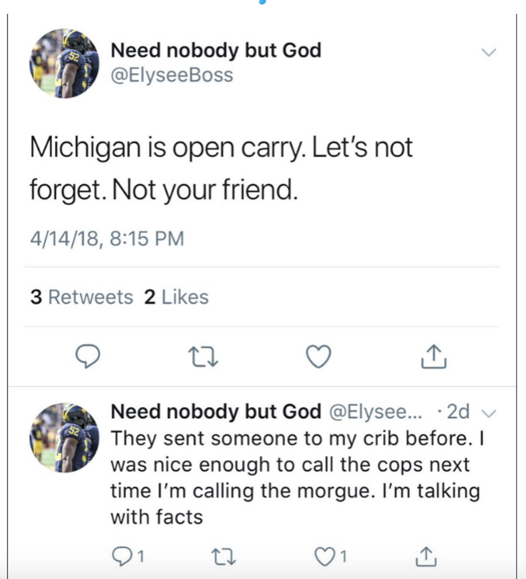View the 3 Retweets list
Image resolution: width=526 pixels, height=579 pixels.
82,297
